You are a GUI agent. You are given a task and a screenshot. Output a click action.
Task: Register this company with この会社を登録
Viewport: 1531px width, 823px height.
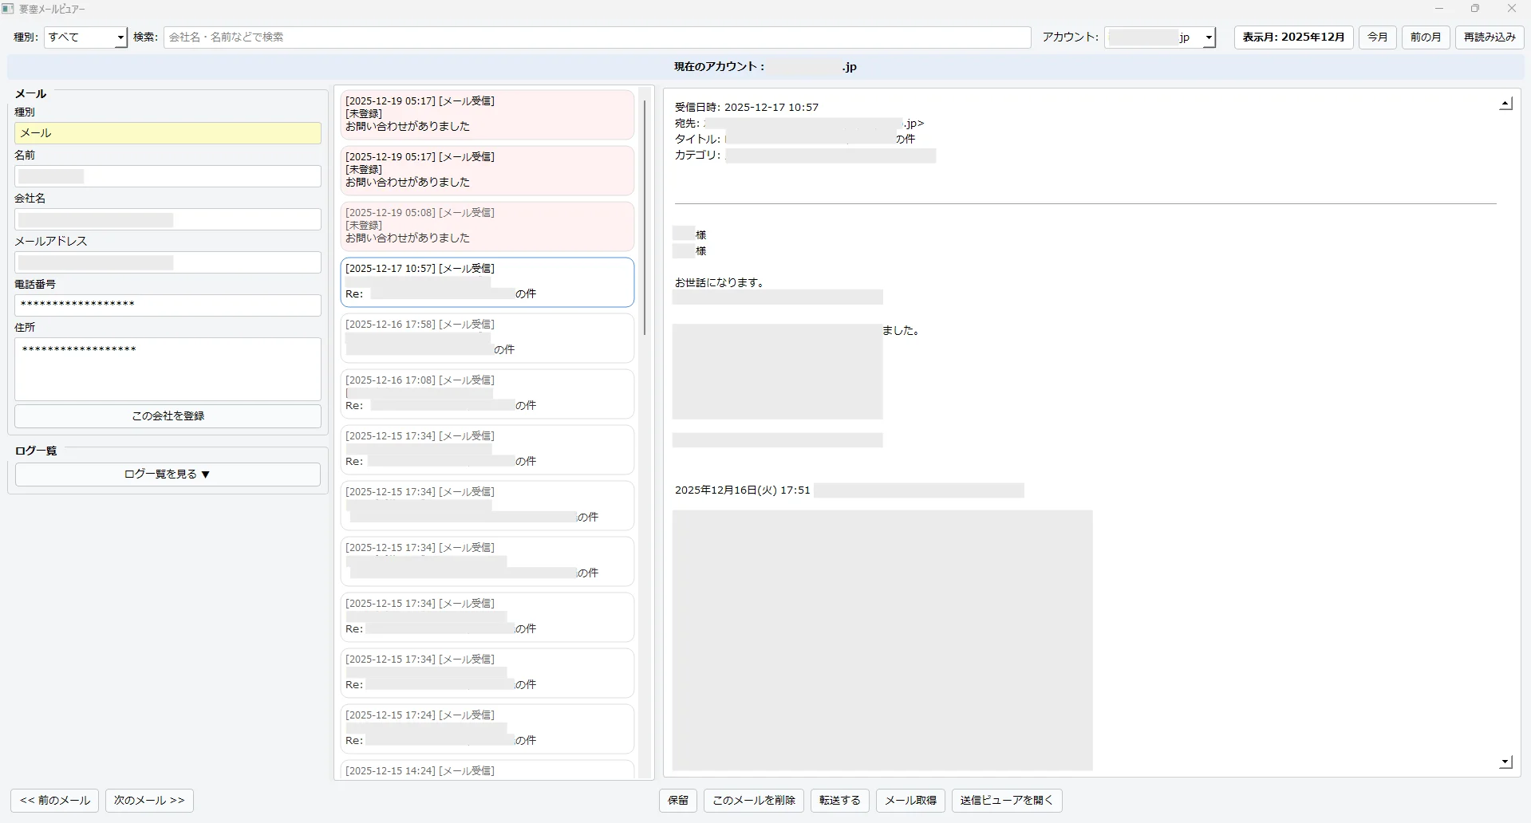tap(168, 416)
